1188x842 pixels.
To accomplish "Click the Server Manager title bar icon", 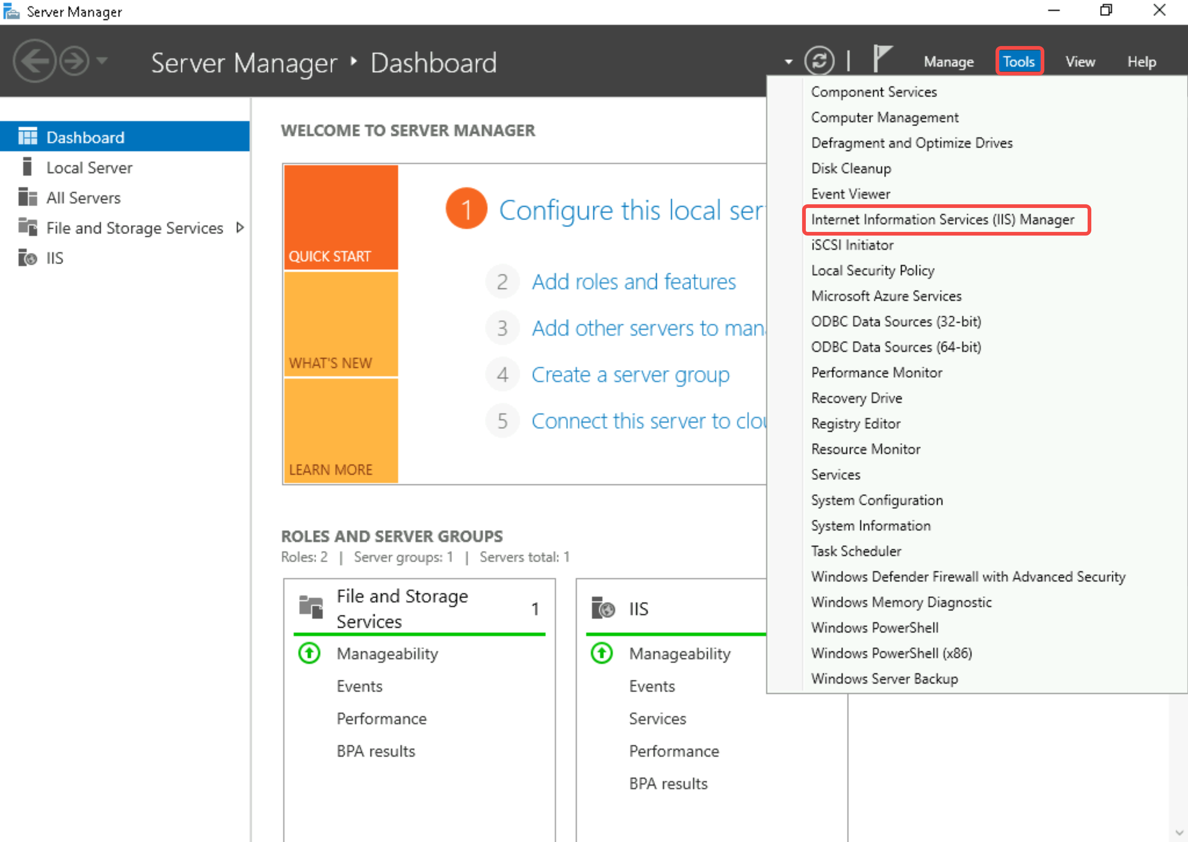I will [x=11, y=12].
